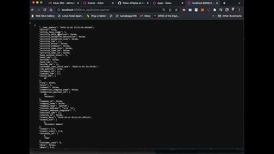Click the "create_date" JSON line
Viewport: 274px width, 154px height.
point(66,117)
